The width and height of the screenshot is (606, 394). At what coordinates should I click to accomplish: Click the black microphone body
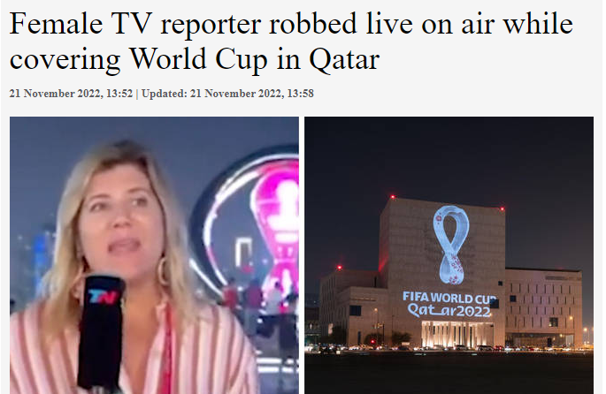[101, 333]
